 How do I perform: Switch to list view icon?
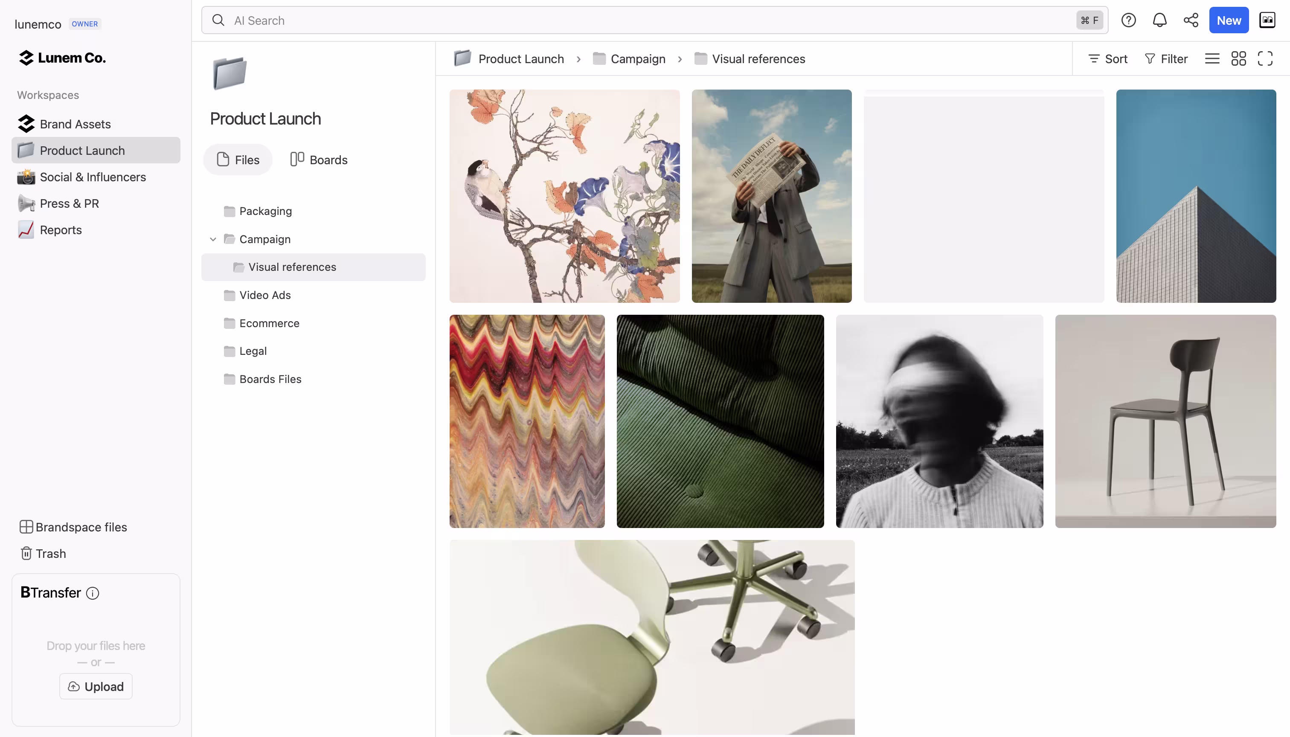1212,59
